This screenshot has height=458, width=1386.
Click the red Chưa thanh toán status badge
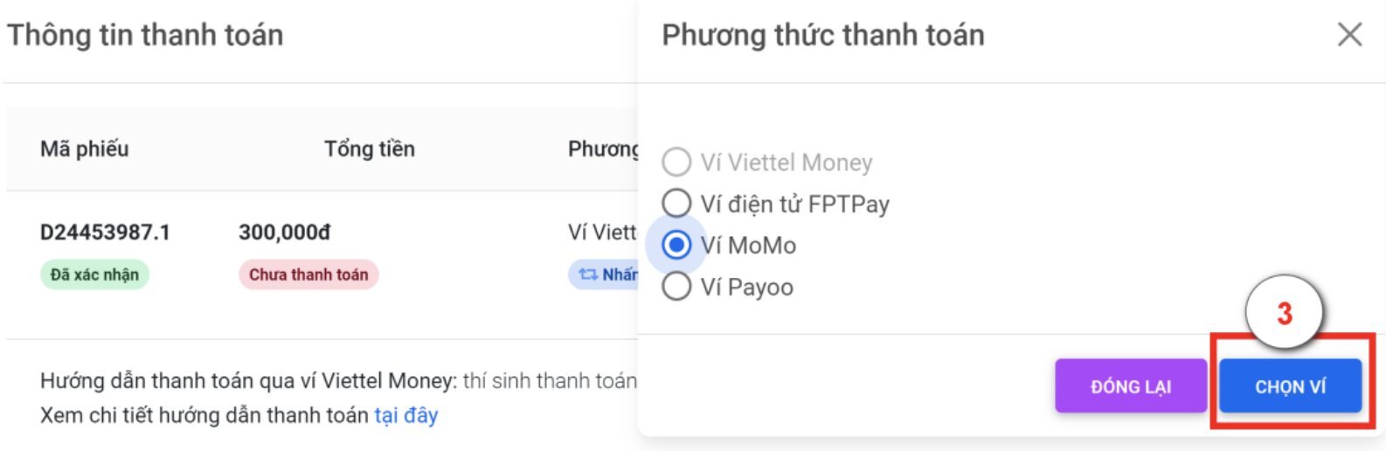pos(308,274)
